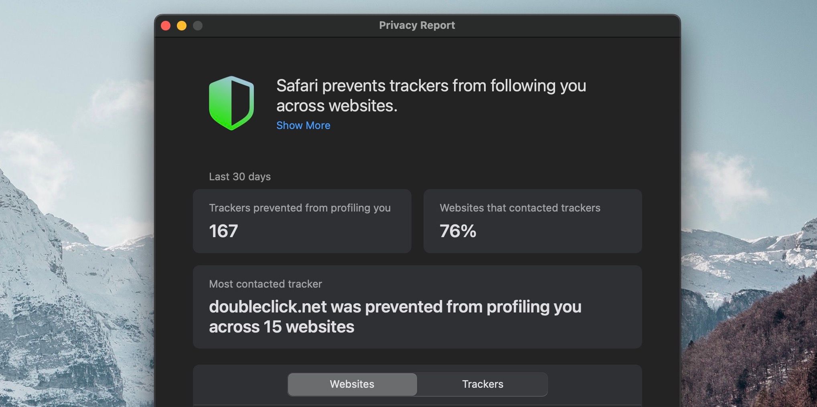Click the green privacy shield icon

tap(231, 103)
